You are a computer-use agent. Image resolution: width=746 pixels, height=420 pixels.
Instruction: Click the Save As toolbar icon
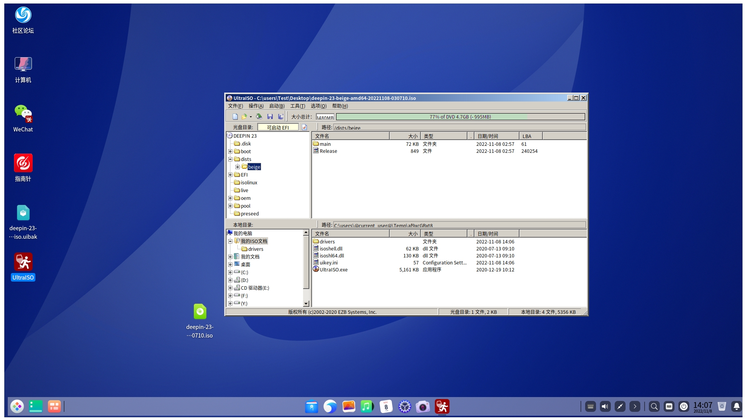coord(281,117)
